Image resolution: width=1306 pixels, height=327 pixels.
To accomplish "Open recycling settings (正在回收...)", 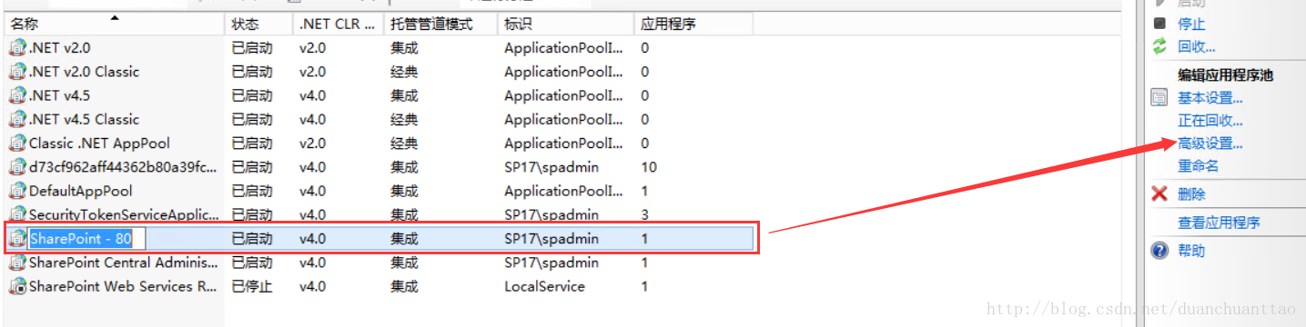I will pos(1210,121).
